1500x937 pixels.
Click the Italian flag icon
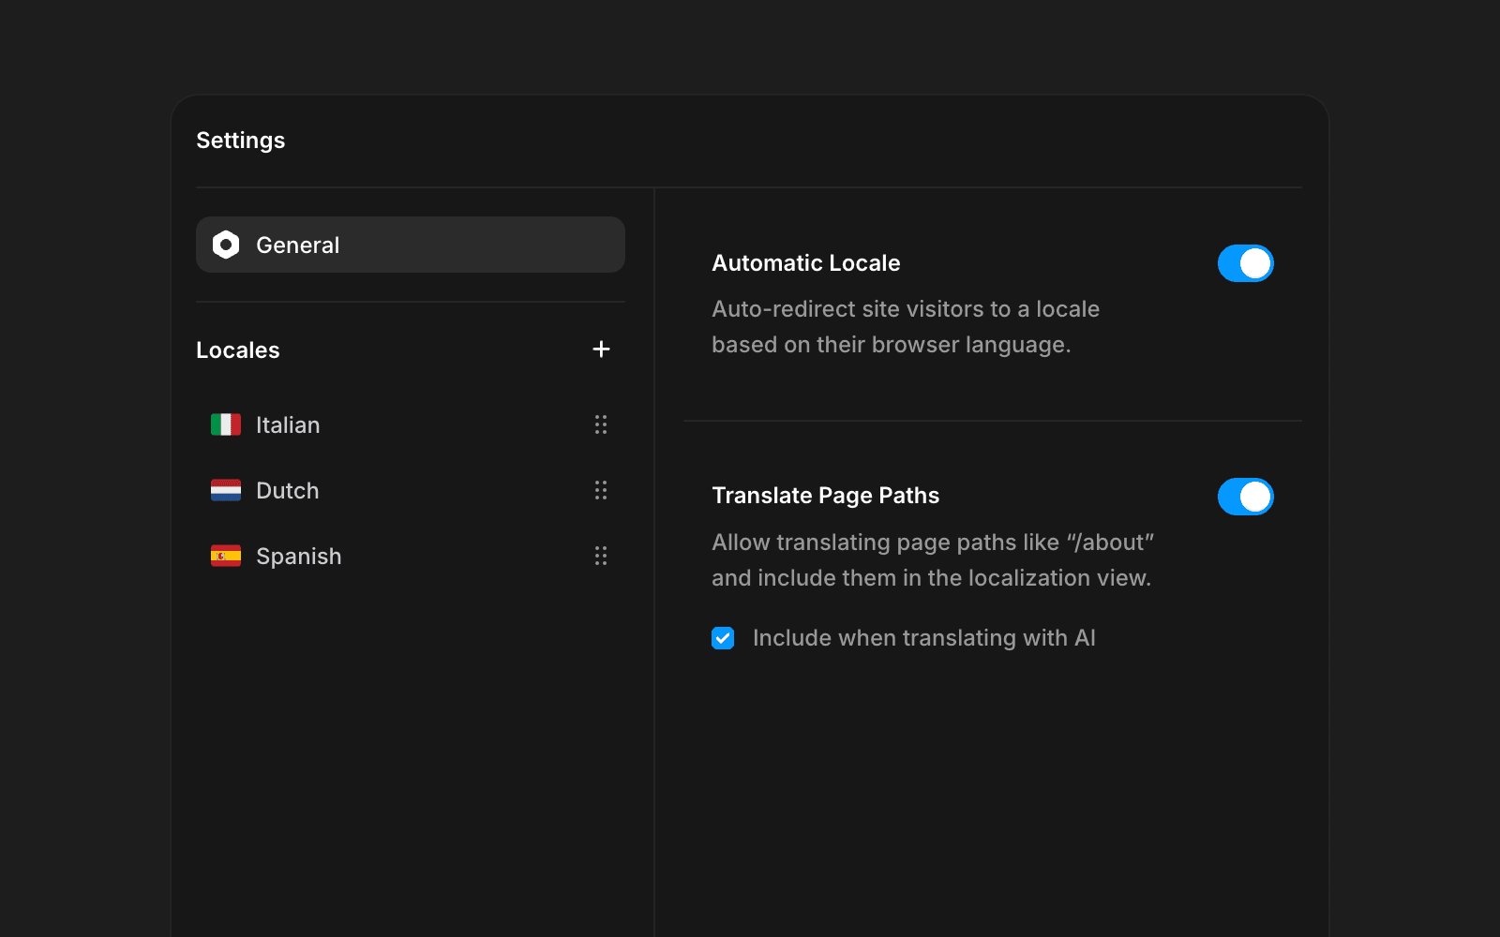point(226,424)
